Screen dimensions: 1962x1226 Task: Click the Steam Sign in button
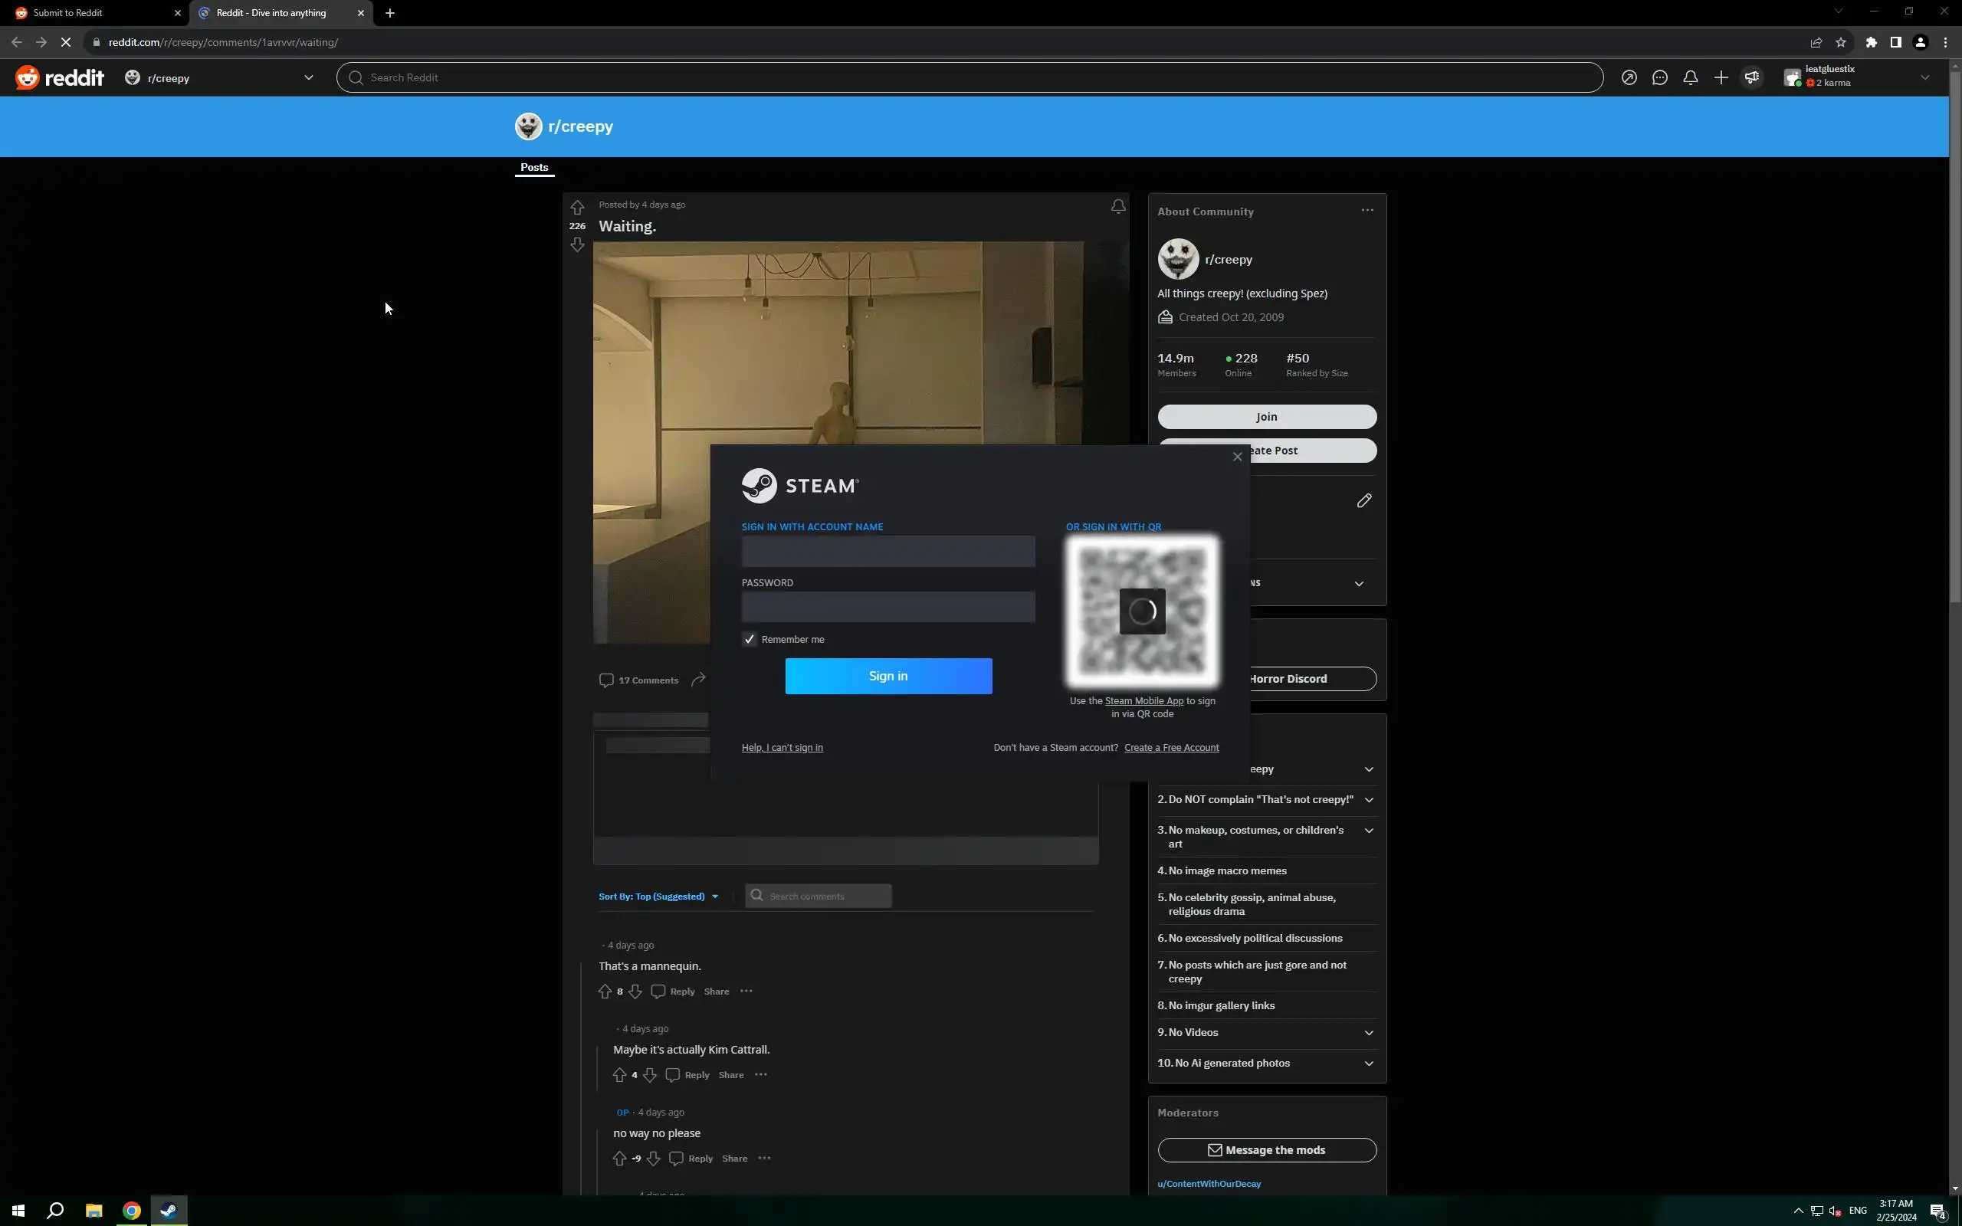pyautogui.click(x=887, y=677)
